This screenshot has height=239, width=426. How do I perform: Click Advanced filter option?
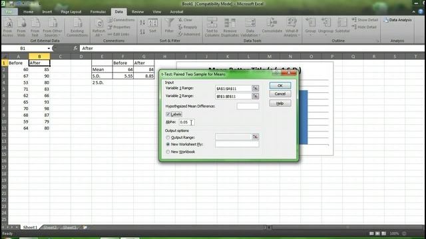[189, 34]
